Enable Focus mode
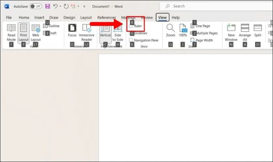This screenshot has width=273, height=162. click(72, 31)
